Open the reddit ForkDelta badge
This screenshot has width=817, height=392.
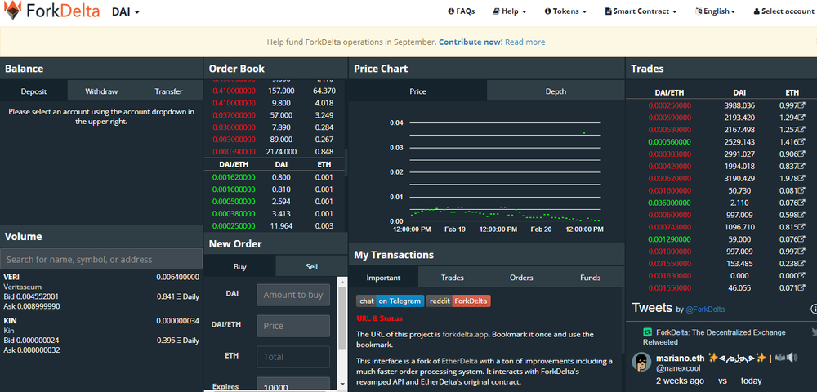click(458, 301)
